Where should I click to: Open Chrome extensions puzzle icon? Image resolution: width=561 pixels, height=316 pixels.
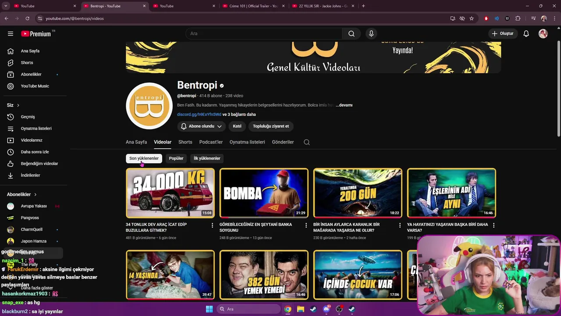[x=518, y=18]
